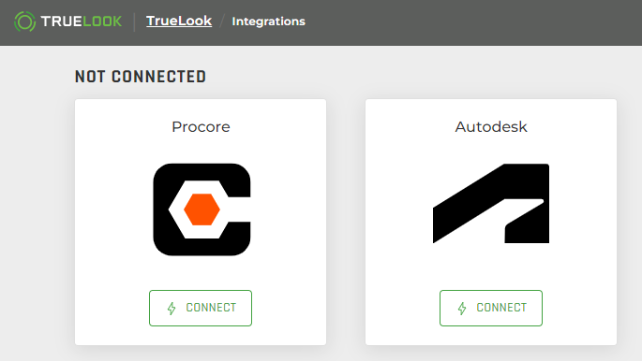Connect the Autodesk integration

(x=491, y=308)
